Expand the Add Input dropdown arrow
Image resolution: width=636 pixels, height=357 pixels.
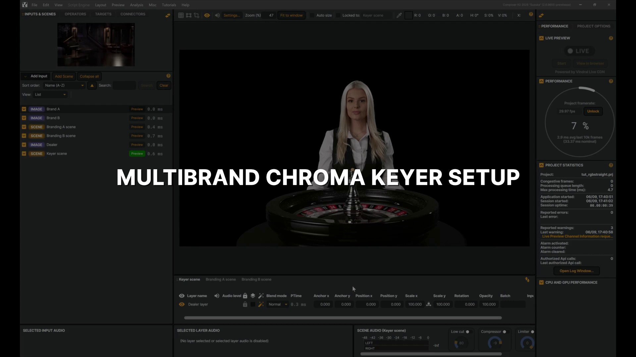click(25, 76)
